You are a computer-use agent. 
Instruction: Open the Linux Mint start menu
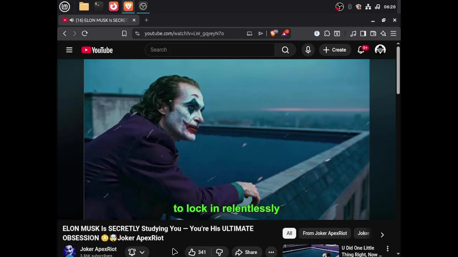pyautogui.click(x=65, y=6)
